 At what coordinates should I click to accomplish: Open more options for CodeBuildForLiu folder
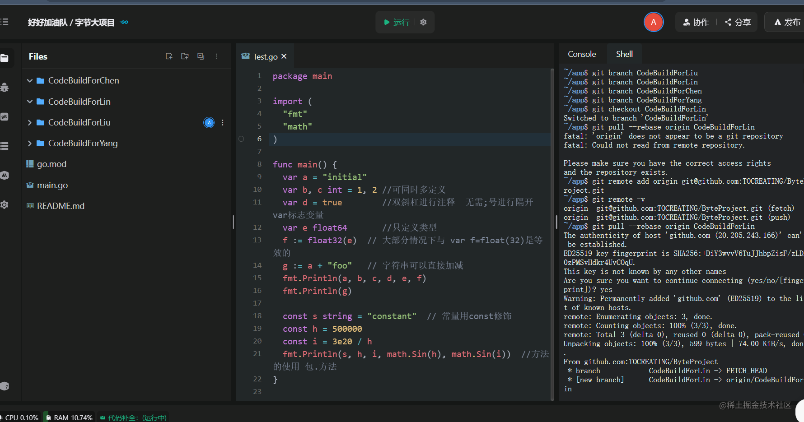[223, 123]
